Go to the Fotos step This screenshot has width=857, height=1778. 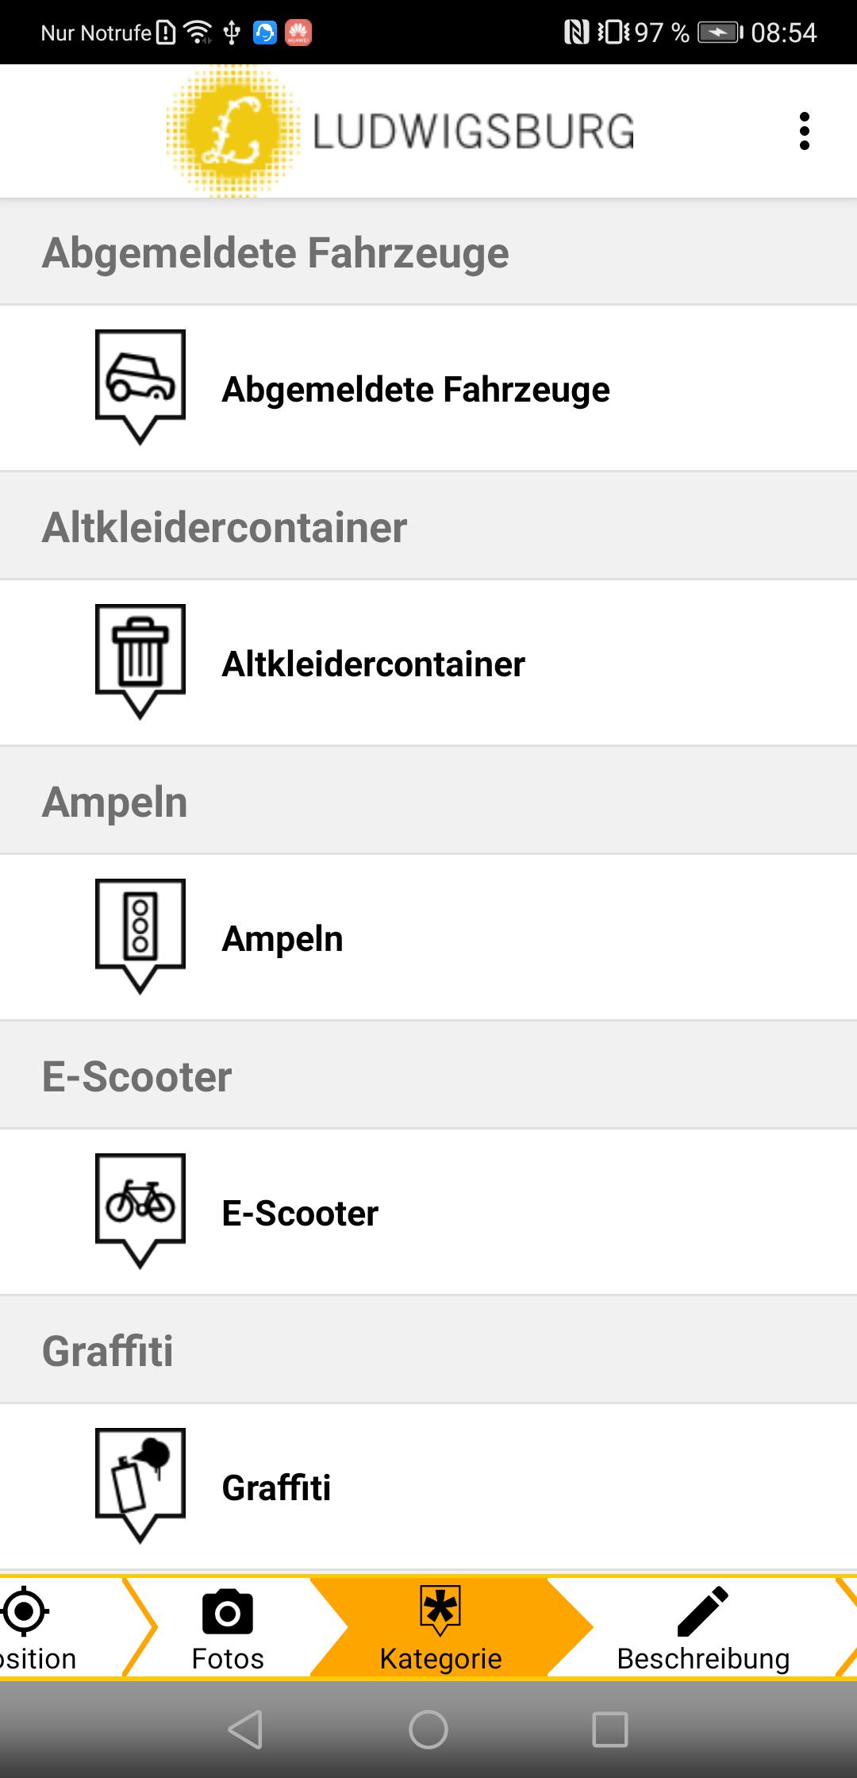tap(228, 1628)
